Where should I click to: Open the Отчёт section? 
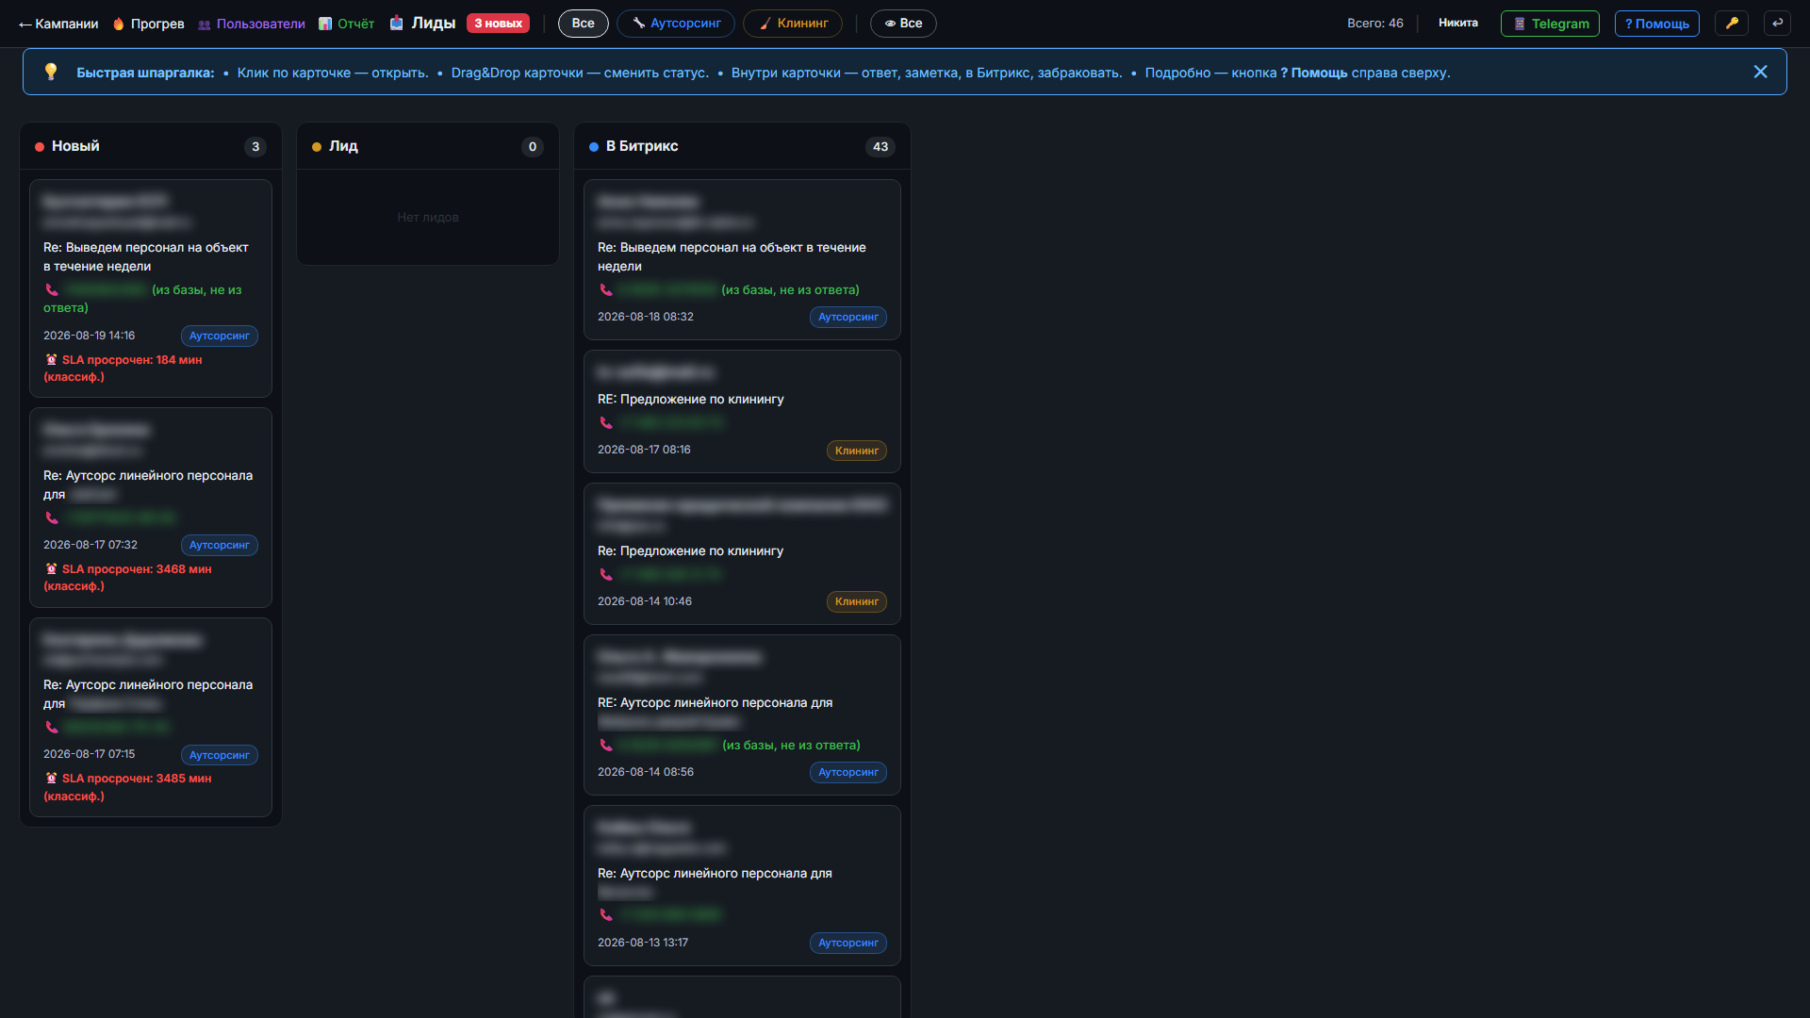346,24
